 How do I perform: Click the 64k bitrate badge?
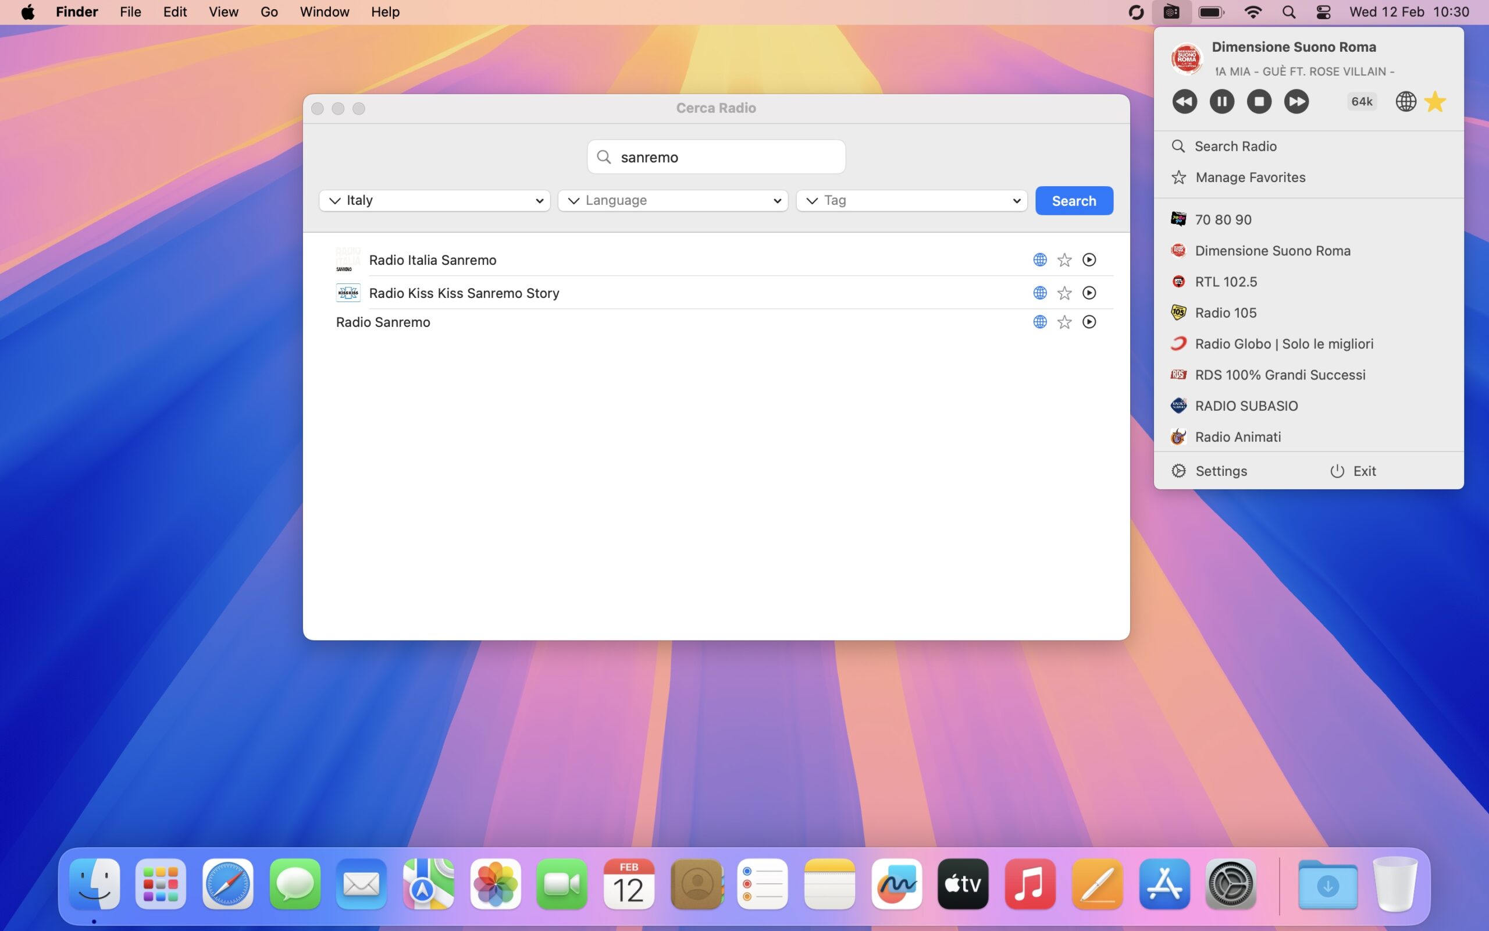pyautogui.click(x=1361, y=102)
